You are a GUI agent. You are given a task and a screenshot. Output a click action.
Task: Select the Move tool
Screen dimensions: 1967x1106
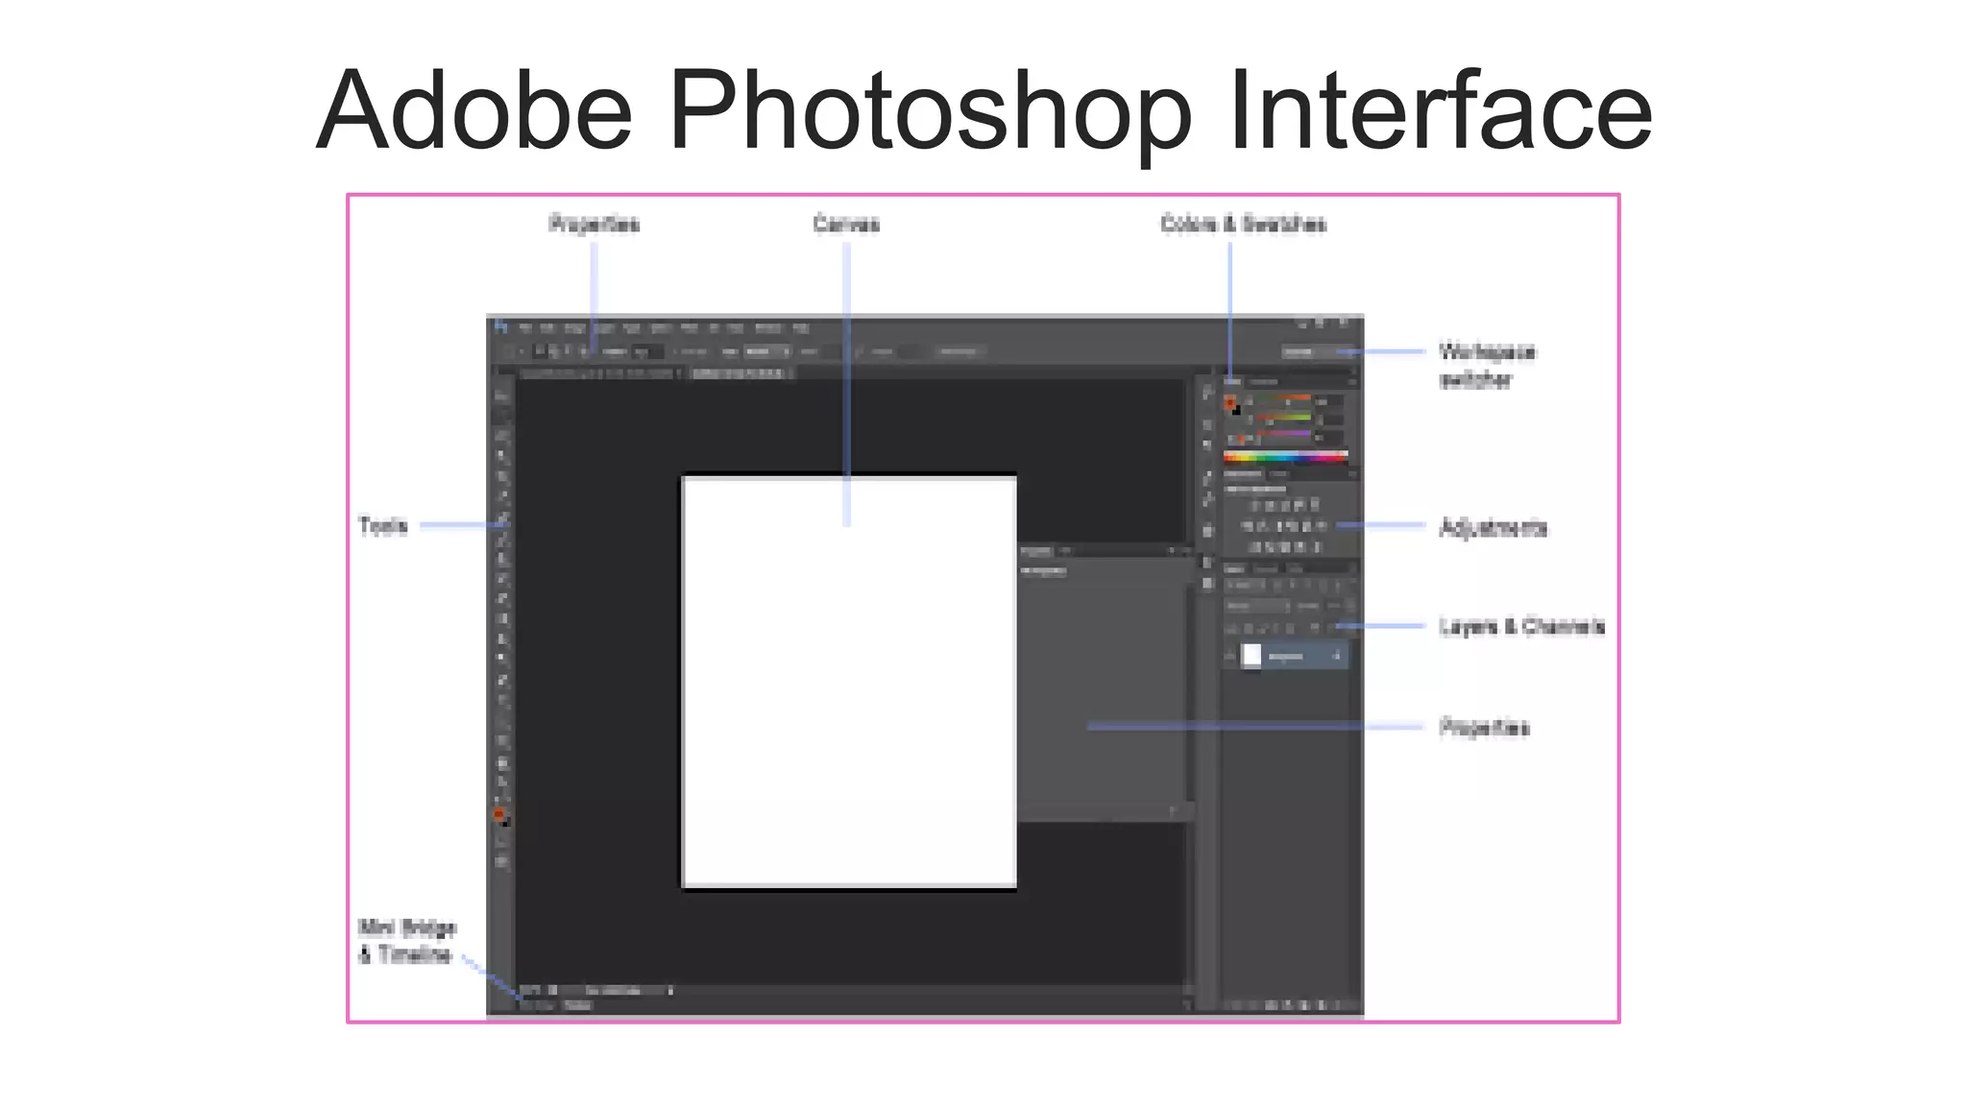point(501,395)
